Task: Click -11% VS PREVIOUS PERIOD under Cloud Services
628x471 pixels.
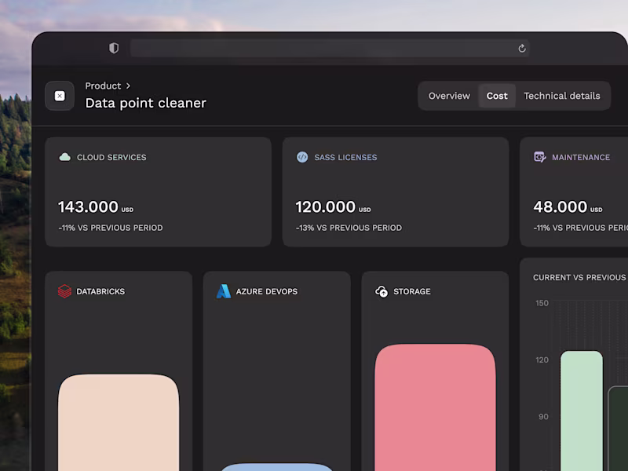Action: point(111,228)
